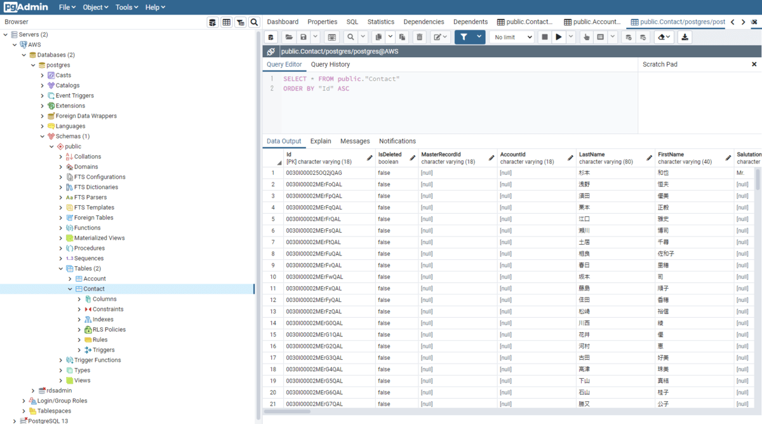Click the Stop query square button
Image resolution: width=762 pixels, height=424 pixels.
tap(544, 38)
